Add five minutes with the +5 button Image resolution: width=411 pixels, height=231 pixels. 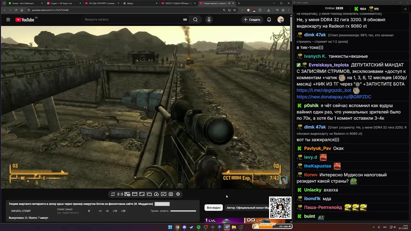(107, 211)
